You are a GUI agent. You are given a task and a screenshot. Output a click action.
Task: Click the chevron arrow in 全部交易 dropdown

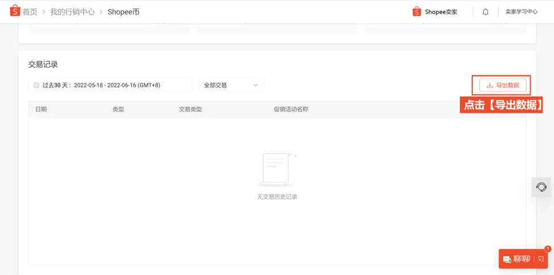click(256, 85)
